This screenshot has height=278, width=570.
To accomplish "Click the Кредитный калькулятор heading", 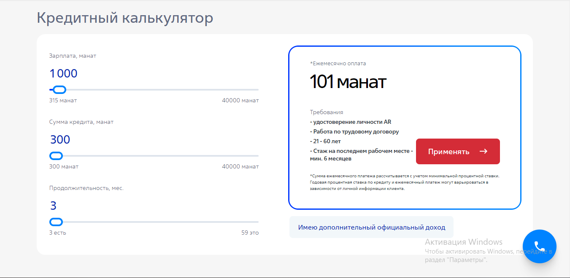I will click(x=125, y=18).
